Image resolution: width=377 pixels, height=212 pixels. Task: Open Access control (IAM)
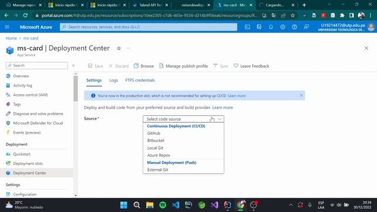[30, 95]
